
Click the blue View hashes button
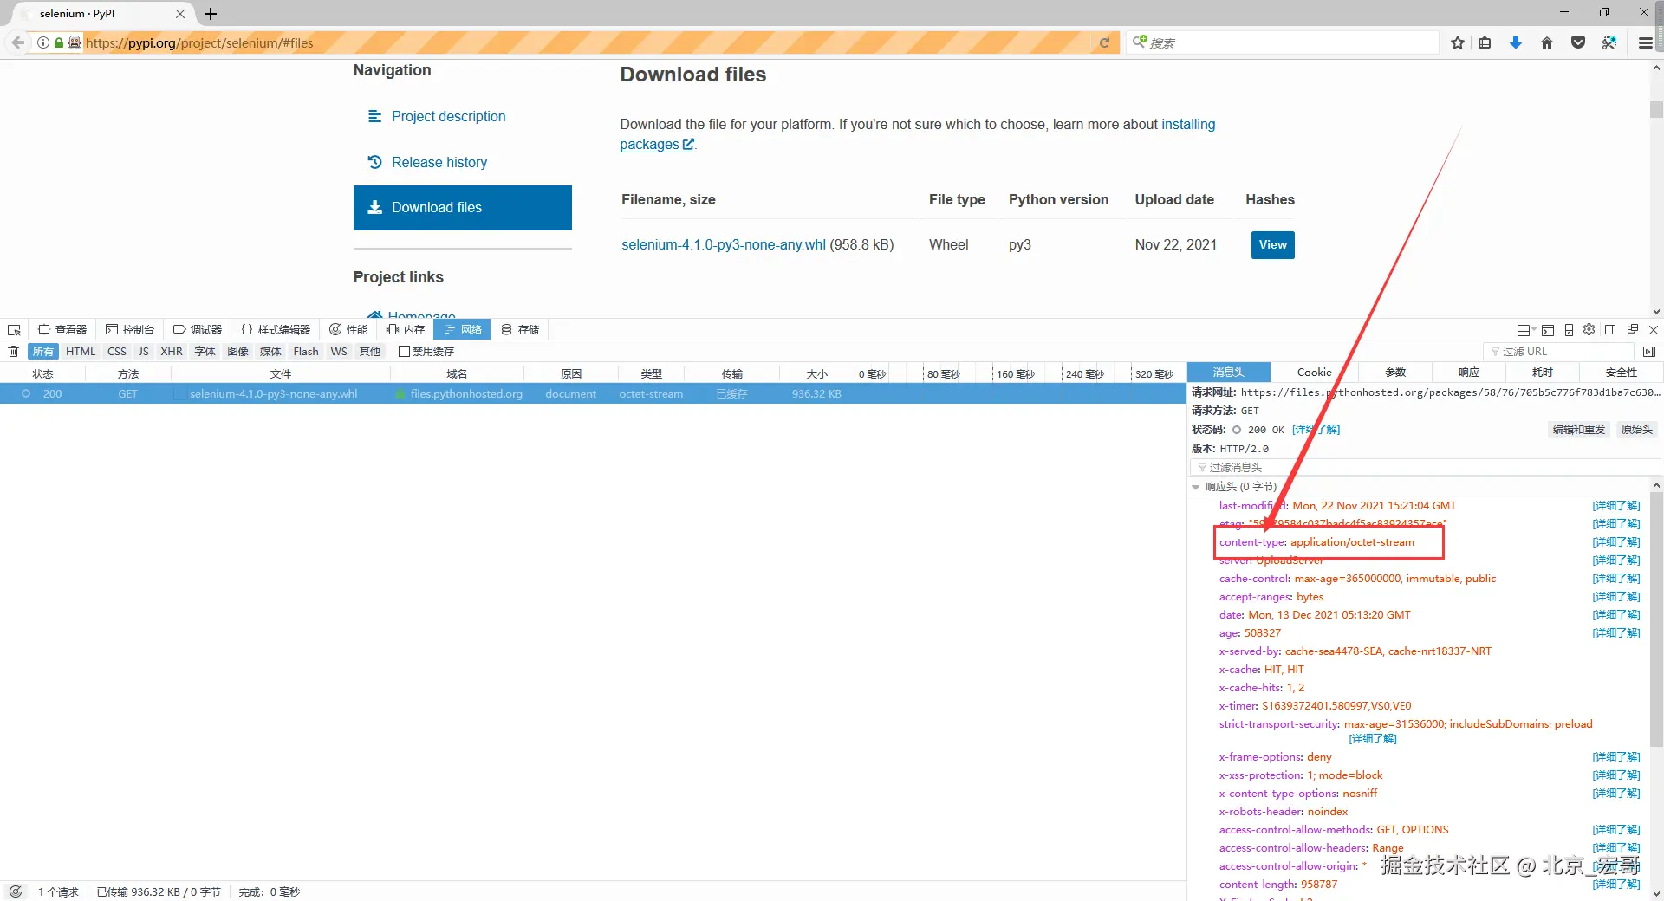(1272, 245)
